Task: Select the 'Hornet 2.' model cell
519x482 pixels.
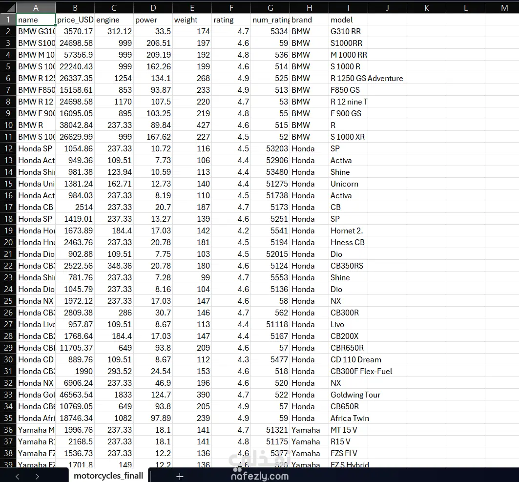Action: tap(348, 231)
